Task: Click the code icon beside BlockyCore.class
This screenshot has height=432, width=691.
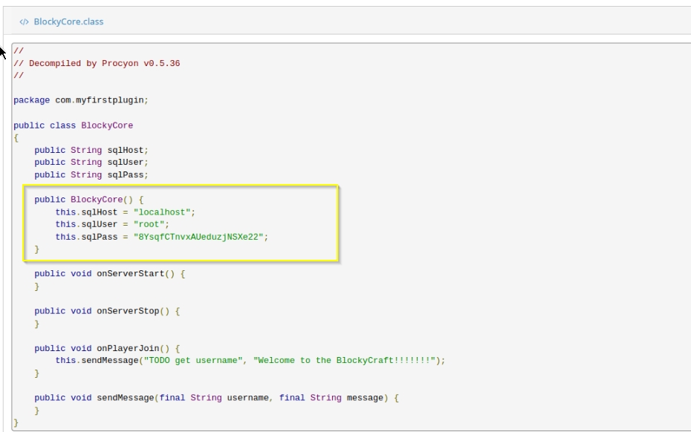Action: 24,22
